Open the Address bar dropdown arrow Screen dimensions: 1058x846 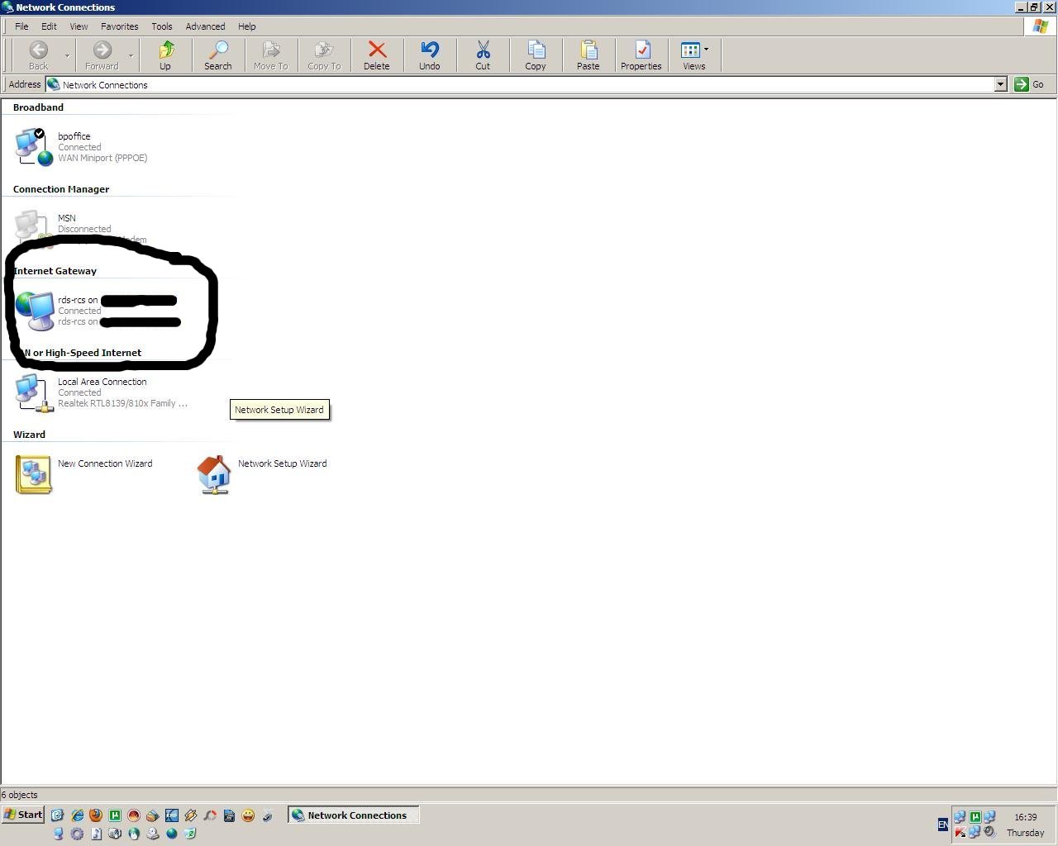1000,84
